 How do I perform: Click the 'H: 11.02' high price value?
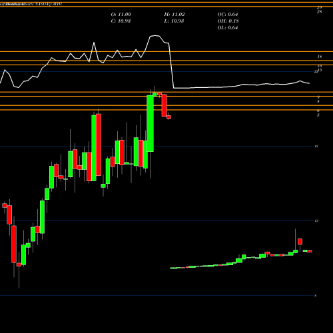(x=174, y=15)
